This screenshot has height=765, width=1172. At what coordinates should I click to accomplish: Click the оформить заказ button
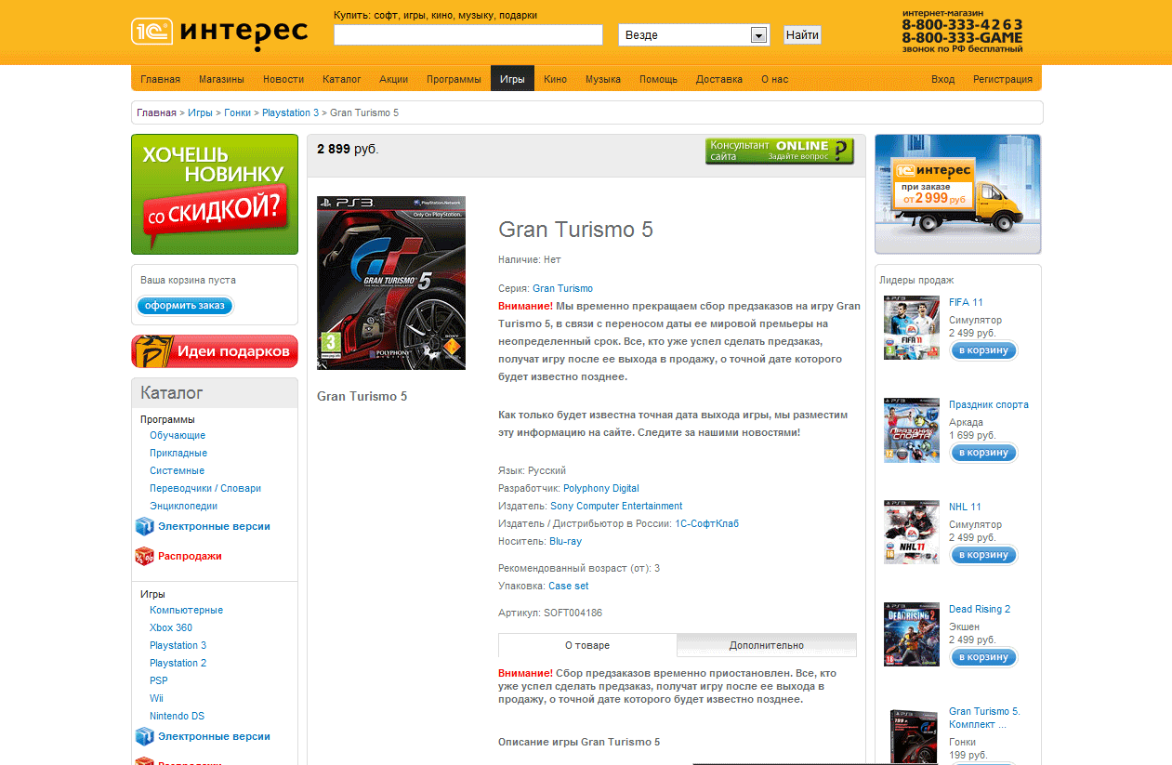click(x=185, y=306)
